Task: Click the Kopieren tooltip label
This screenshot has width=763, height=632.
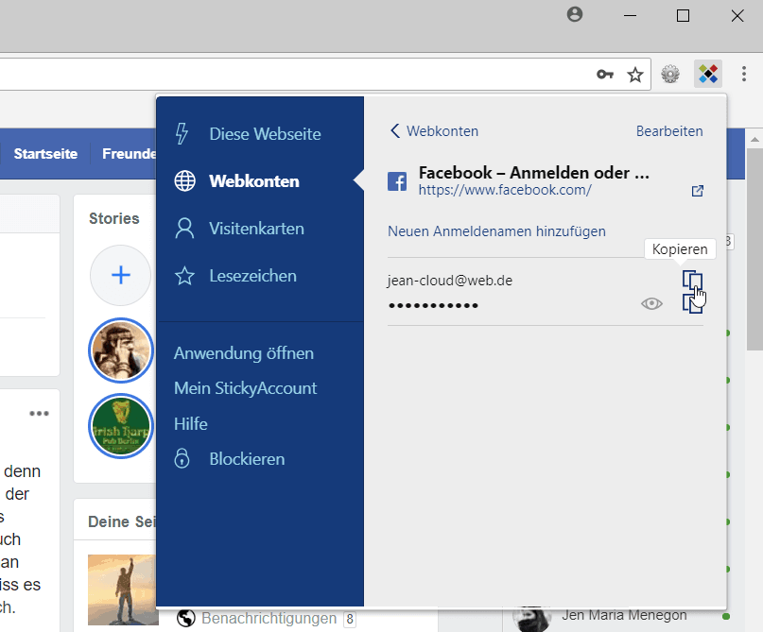Action: point(680,248)
